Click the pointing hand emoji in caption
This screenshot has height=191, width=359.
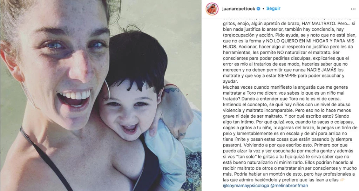(x=342, y=180)
